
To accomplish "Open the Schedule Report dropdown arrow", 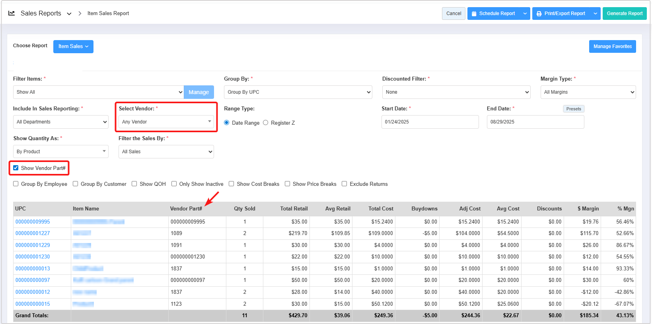I will 525,13.
